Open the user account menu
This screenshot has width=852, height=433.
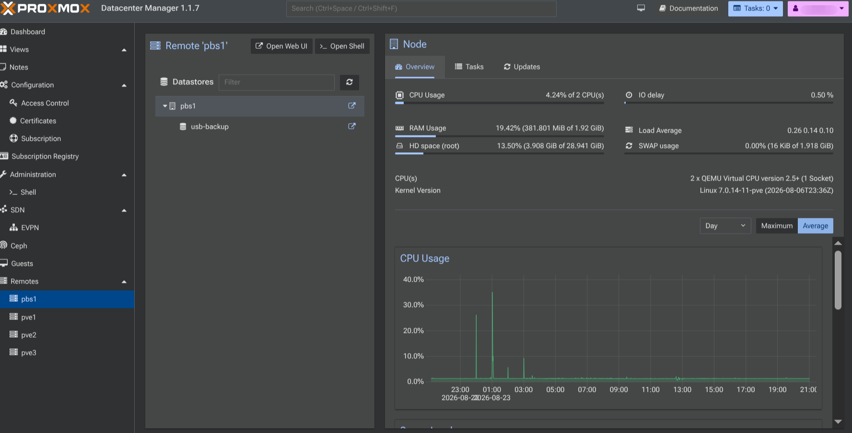(818, 9)
